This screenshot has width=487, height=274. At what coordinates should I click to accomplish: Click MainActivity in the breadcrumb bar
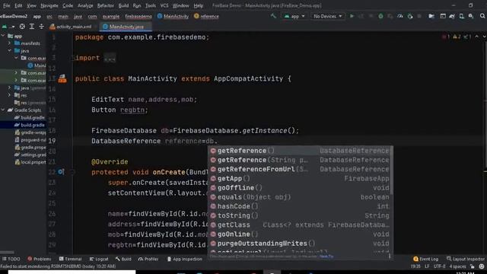(x=173, y=17)
